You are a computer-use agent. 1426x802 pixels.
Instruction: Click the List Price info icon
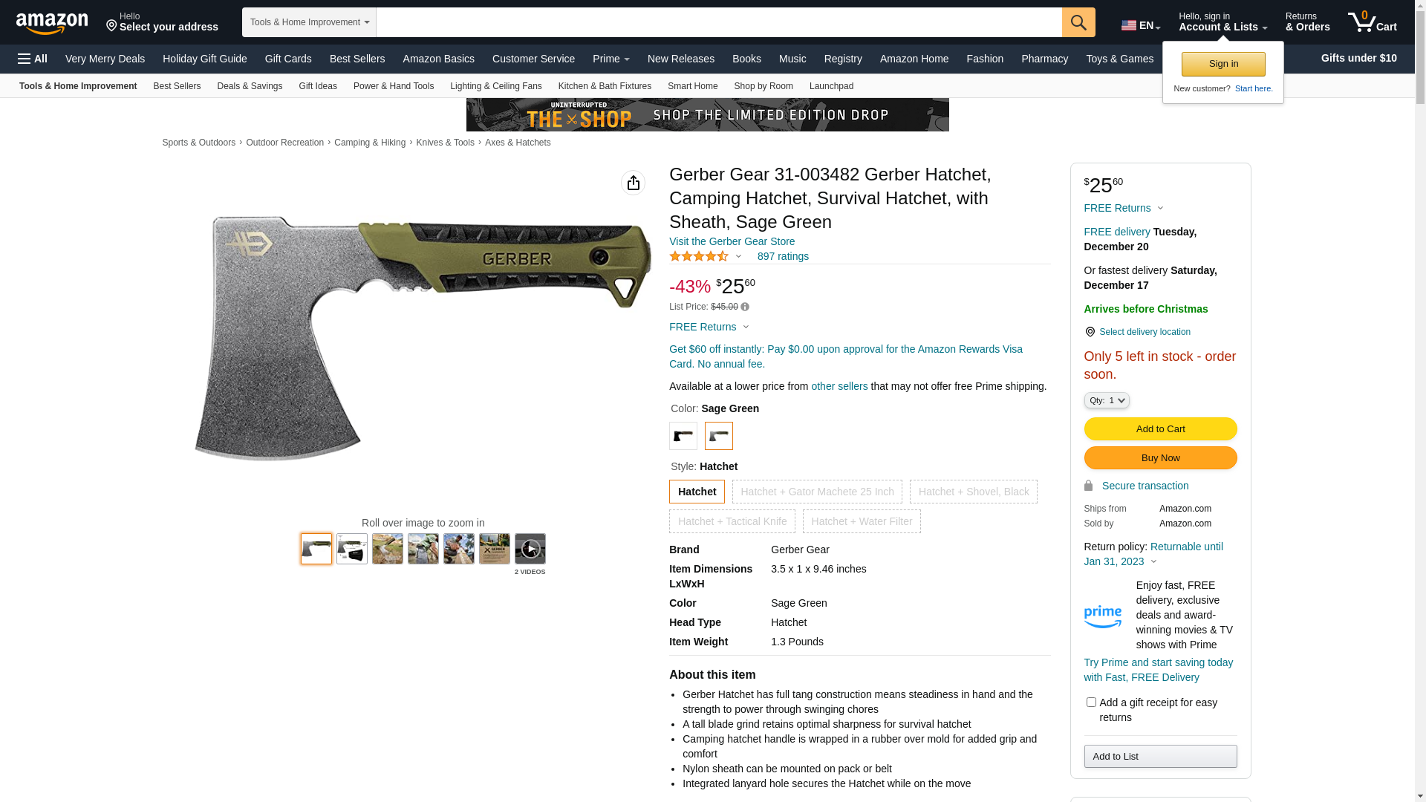click(x=745, y=307)
